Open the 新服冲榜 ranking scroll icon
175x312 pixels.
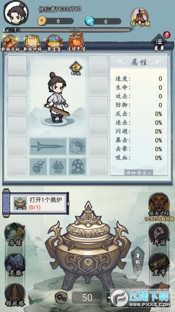[32, 43]
